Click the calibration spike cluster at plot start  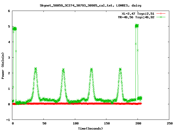pyautogui.click(x=14, y=29)
